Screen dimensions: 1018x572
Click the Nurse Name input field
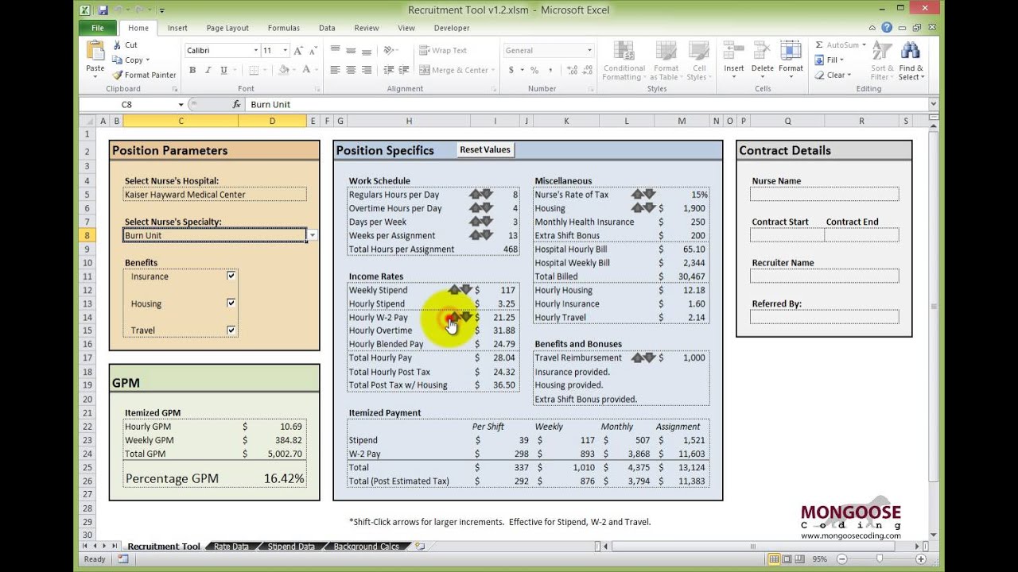(824, 195)
